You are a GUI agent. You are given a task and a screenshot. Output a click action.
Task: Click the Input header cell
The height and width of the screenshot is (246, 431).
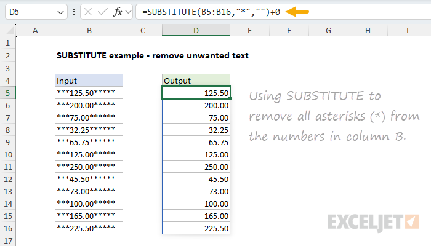89,81
